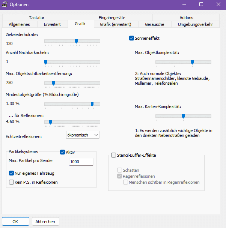Confirm settings with the OK button

click(15, 221)
